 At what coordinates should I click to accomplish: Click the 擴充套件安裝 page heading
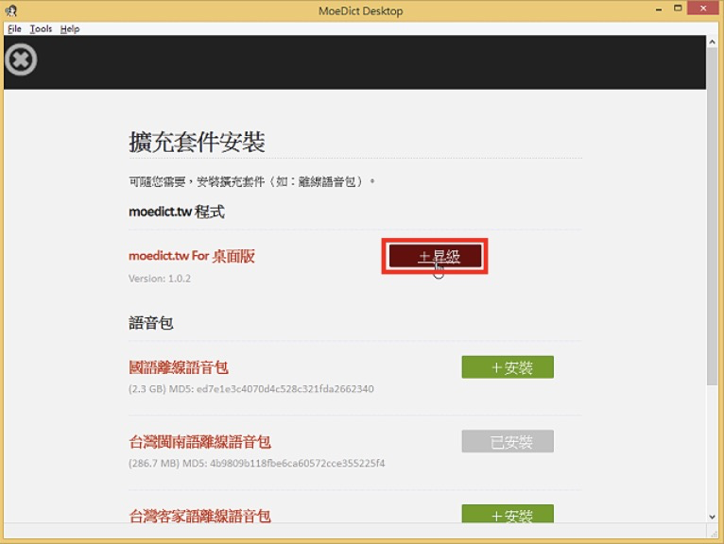coord(197,142)
